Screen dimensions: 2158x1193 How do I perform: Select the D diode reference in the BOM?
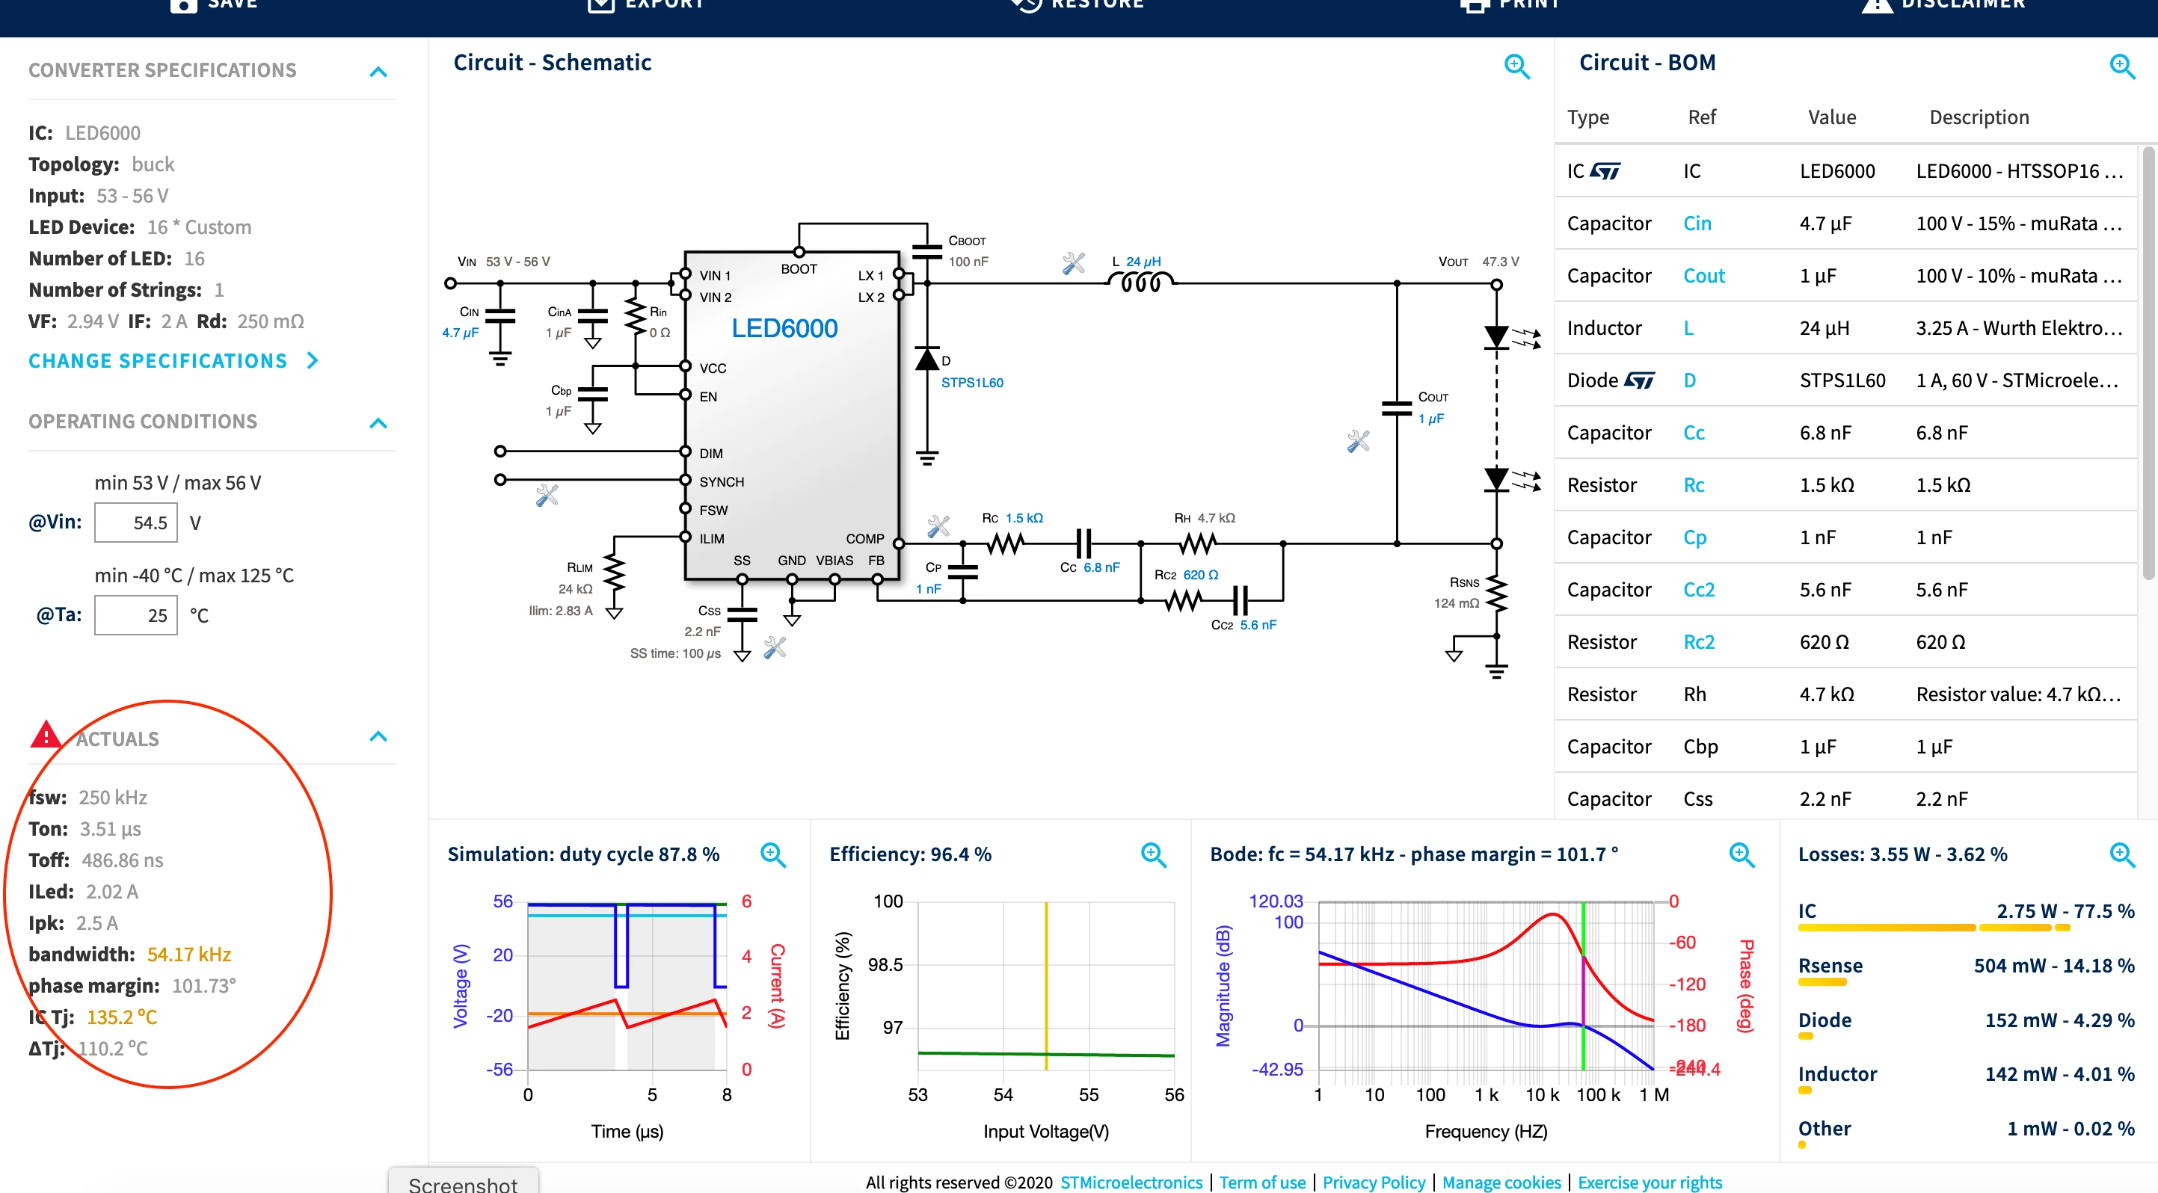point(1690,380)
